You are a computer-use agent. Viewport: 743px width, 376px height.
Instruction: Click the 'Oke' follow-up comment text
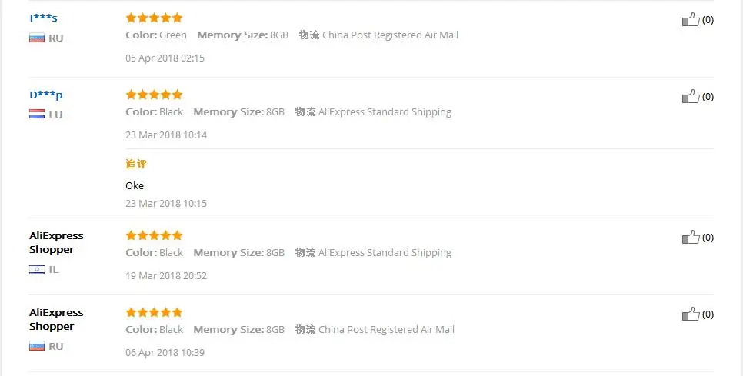135,185
